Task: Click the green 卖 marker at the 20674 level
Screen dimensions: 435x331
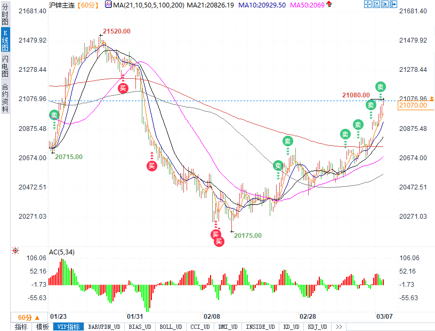Action: [x=278, y=165]
